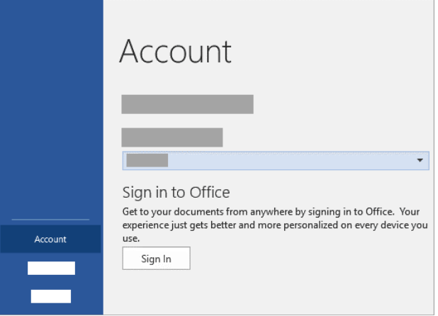Click the large Account page heading
This screenshot has width=438, height=316.
(176, 52)
